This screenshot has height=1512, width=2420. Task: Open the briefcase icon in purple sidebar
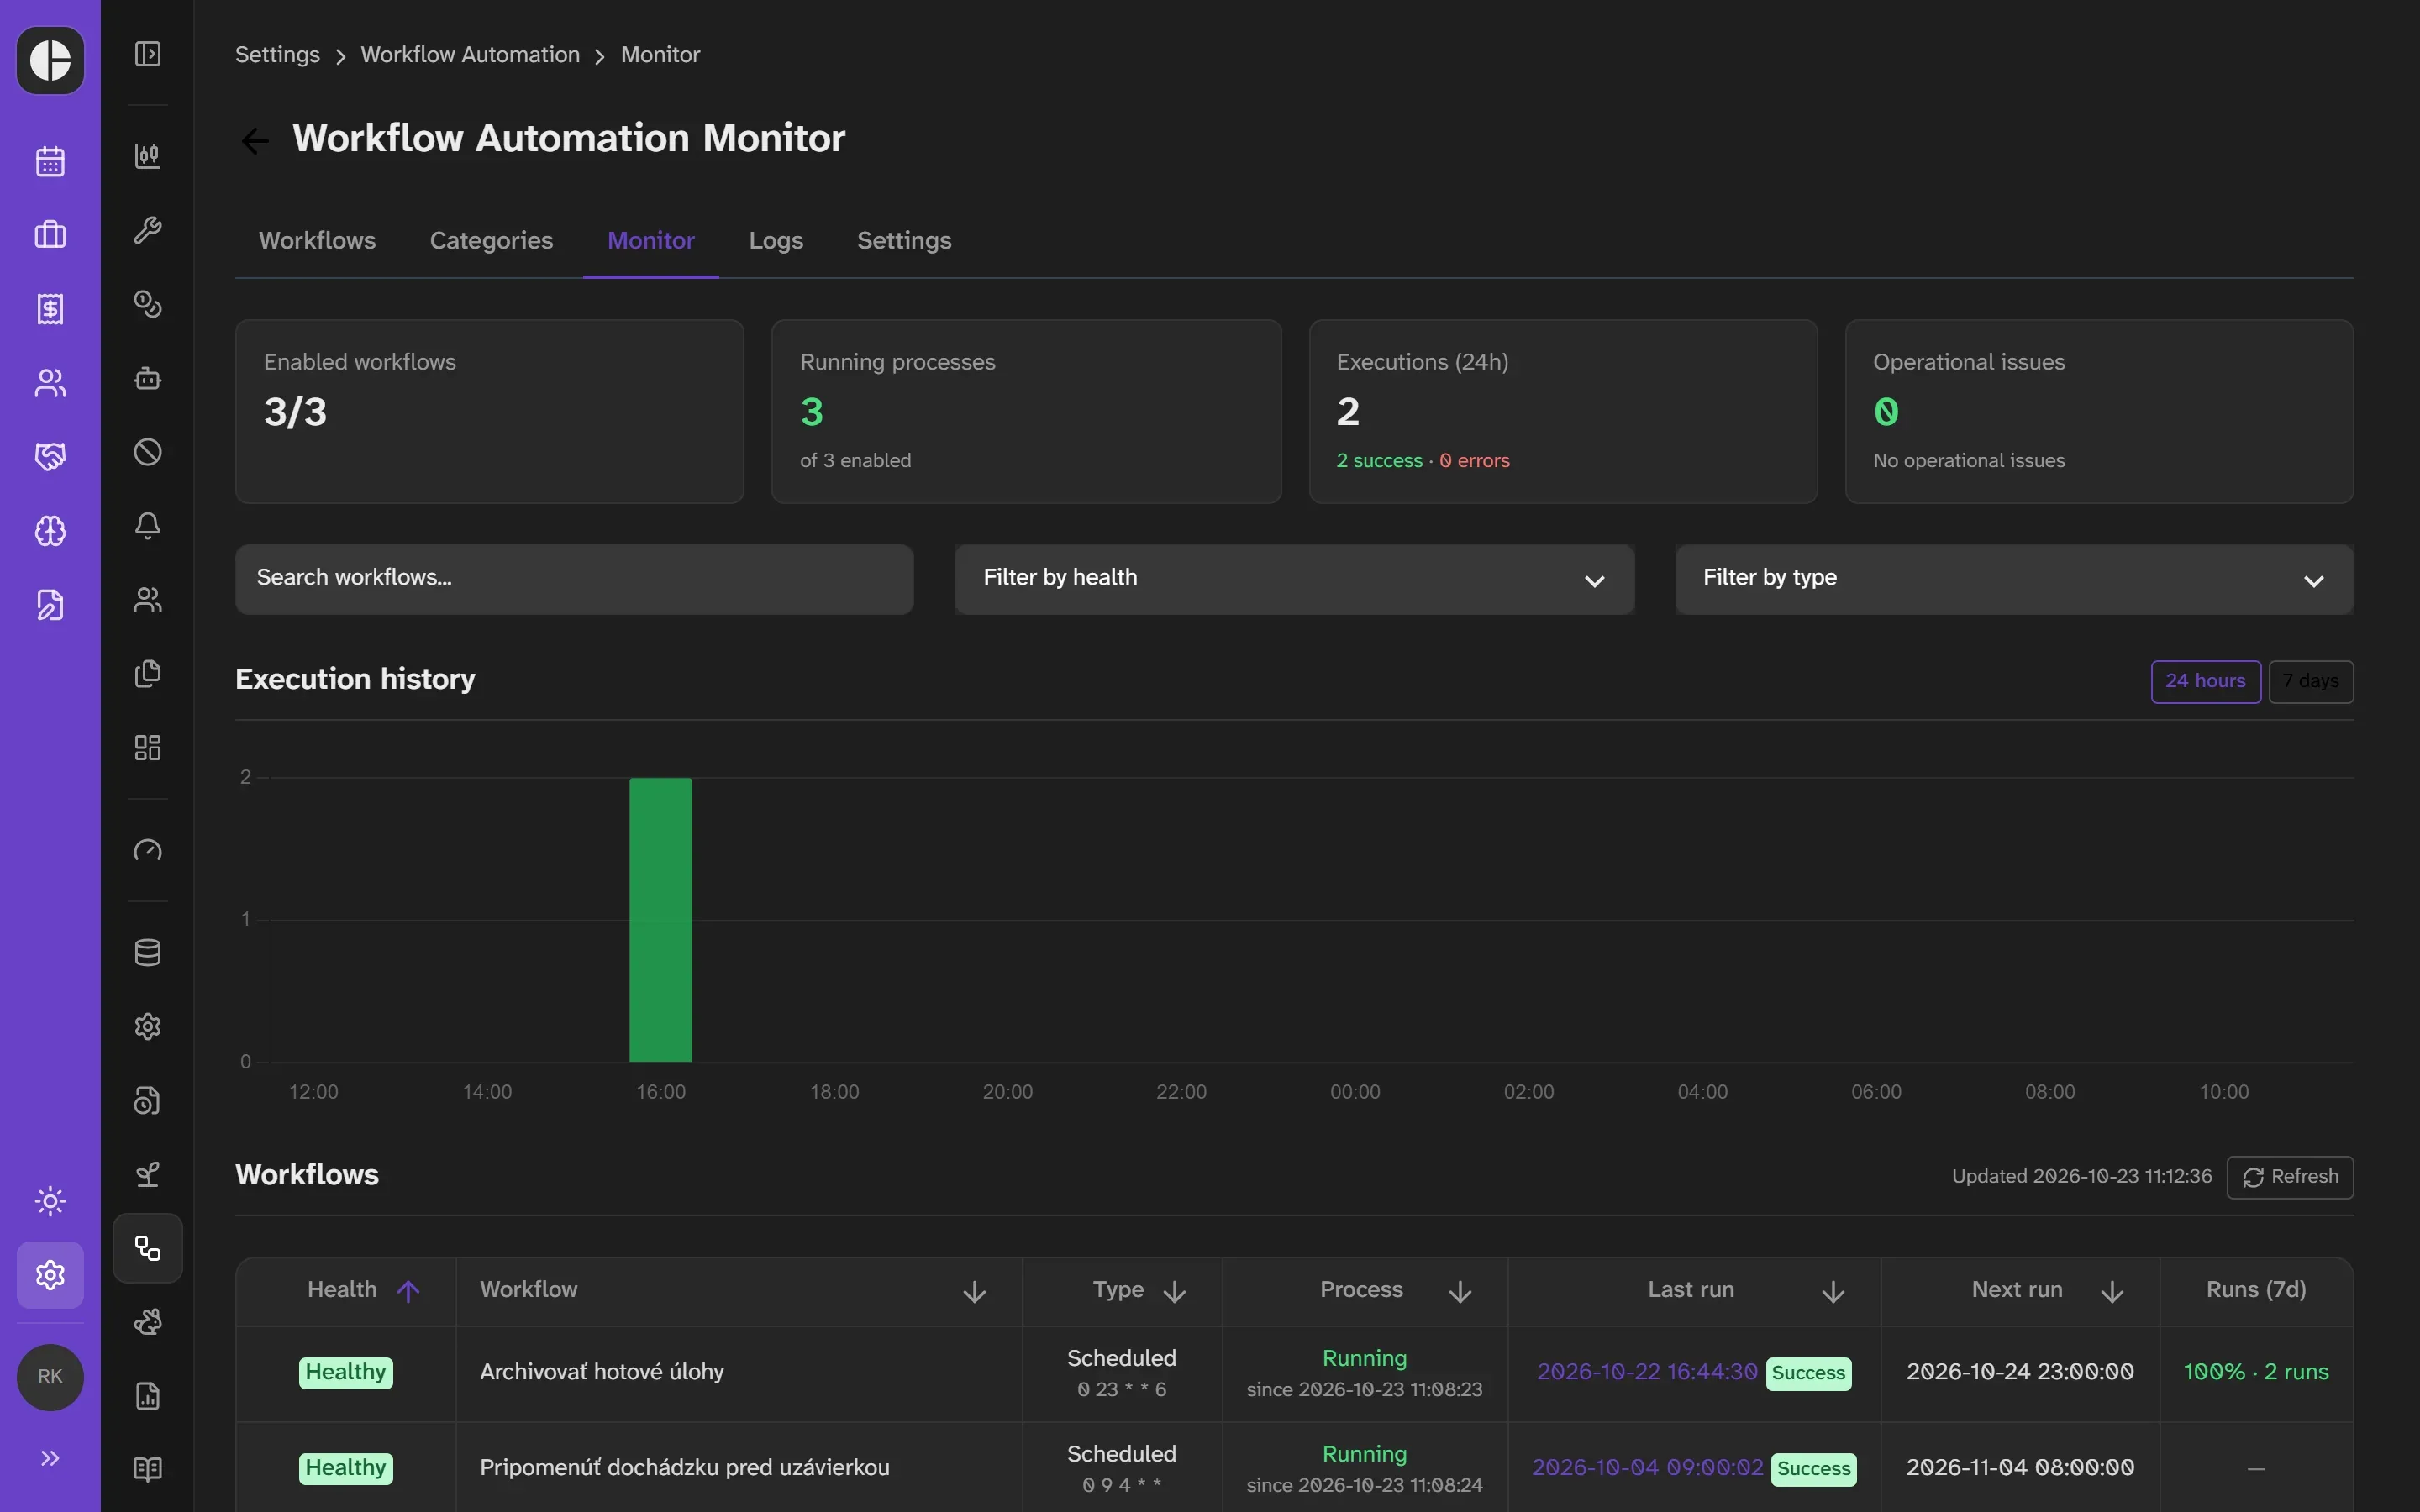50,235
